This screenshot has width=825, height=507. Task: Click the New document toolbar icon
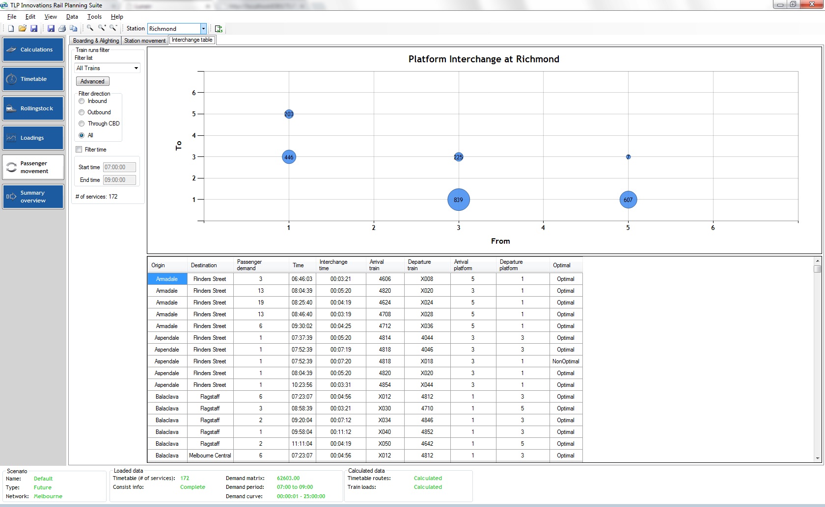11,28
